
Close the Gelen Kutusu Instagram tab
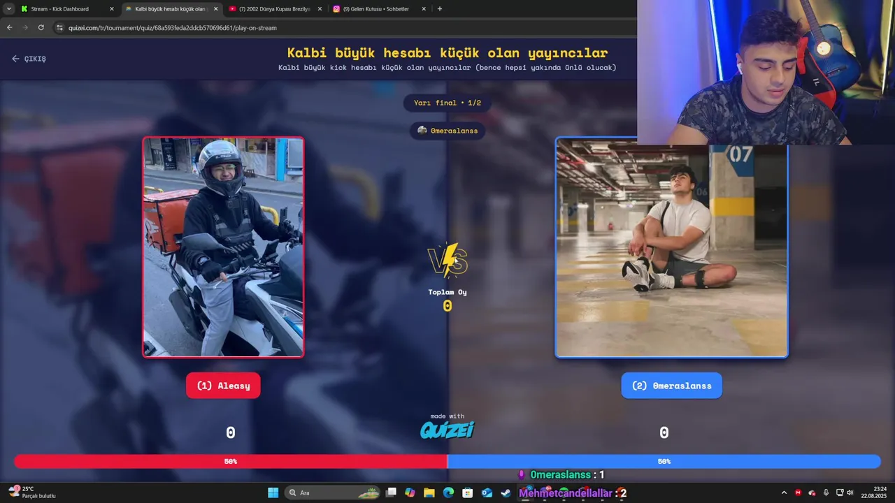click(x=424, y=9)
